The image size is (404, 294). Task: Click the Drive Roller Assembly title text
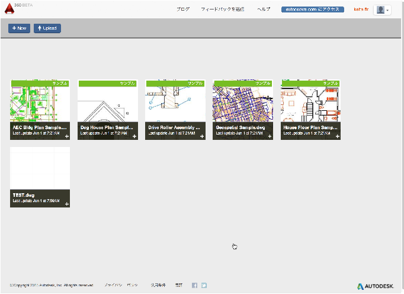point(174,127)
